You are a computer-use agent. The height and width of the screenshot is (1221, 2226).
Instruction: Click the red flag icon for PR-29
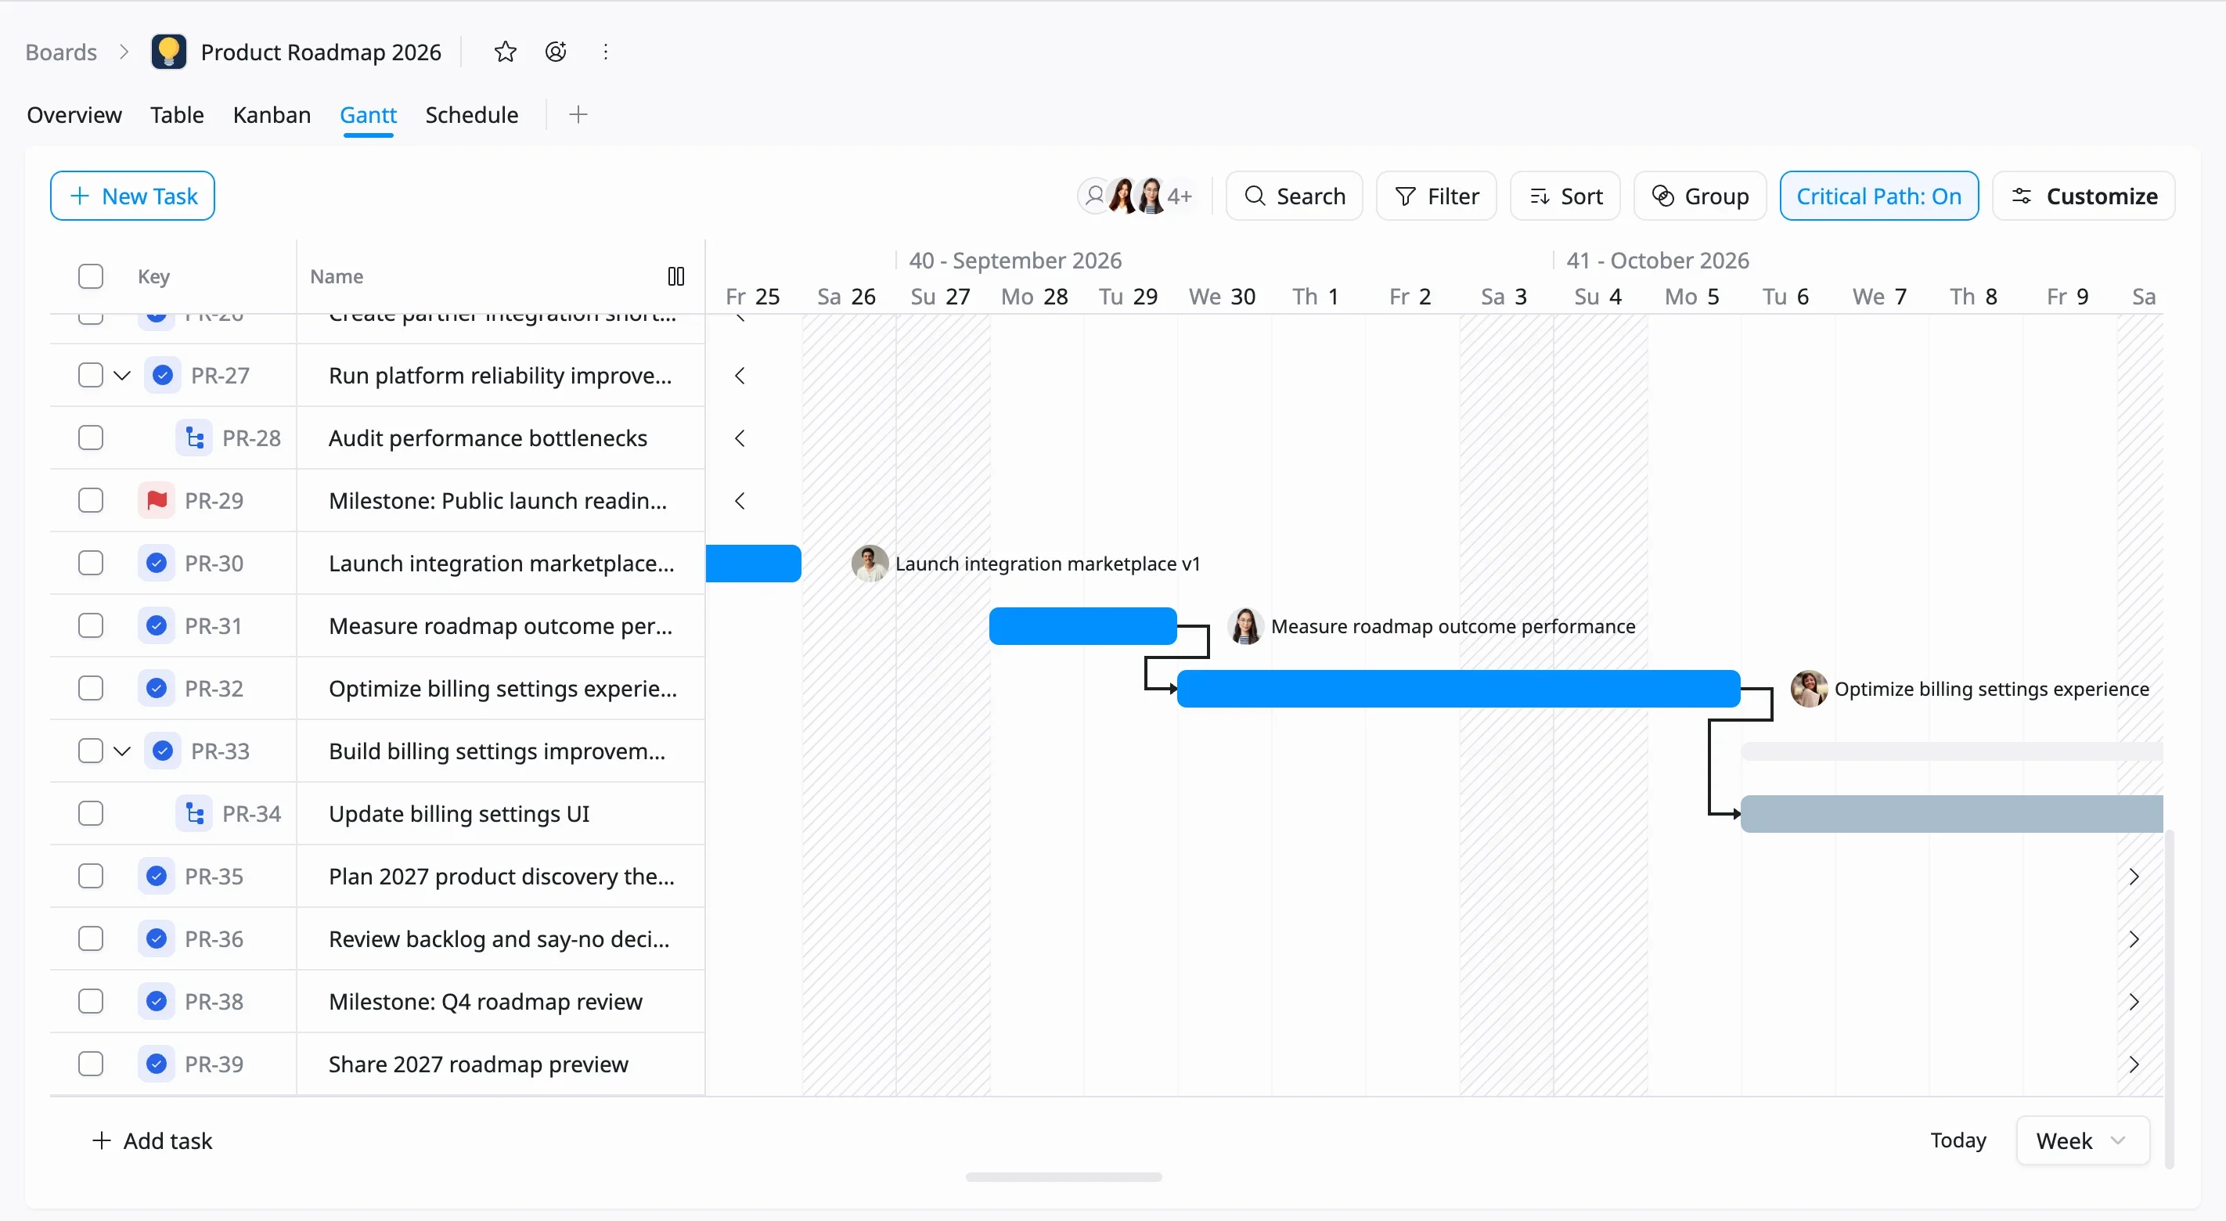tap(157, 500)
